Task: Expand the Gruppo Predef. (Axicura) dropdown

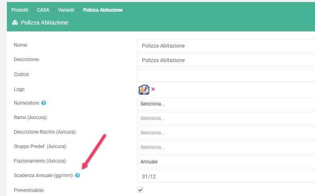Action: coord(226,147)
